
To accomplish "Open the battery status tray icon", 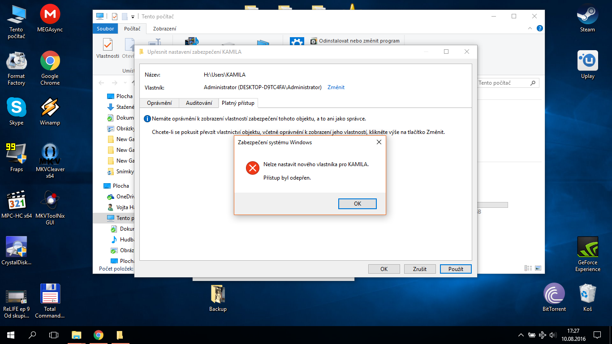I will (x=532, y=335).
